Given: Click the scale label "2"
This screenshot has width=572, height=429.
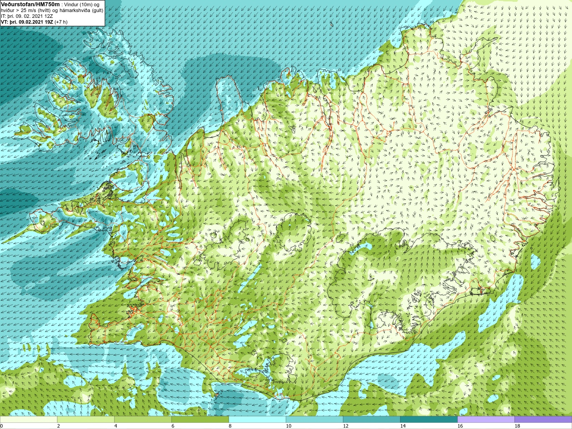Looking at the screenshot, I should [59, 426].
